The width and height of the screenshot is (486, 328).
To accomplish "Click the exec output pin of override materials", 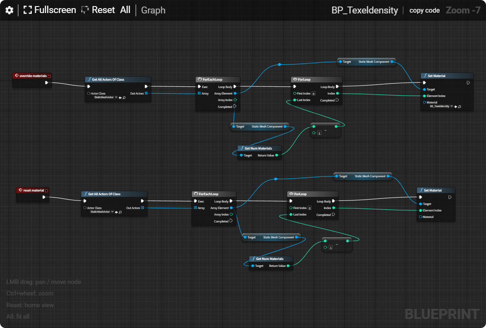I will click(46, 82).
